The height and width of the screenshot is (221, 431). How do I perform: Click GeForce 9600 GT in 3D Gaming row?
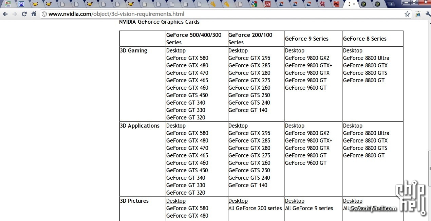[x=306, y=88]
